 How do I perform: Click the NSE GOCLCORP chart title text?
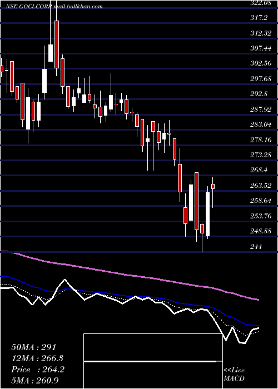pyautogui.click(x=28, y=7)
